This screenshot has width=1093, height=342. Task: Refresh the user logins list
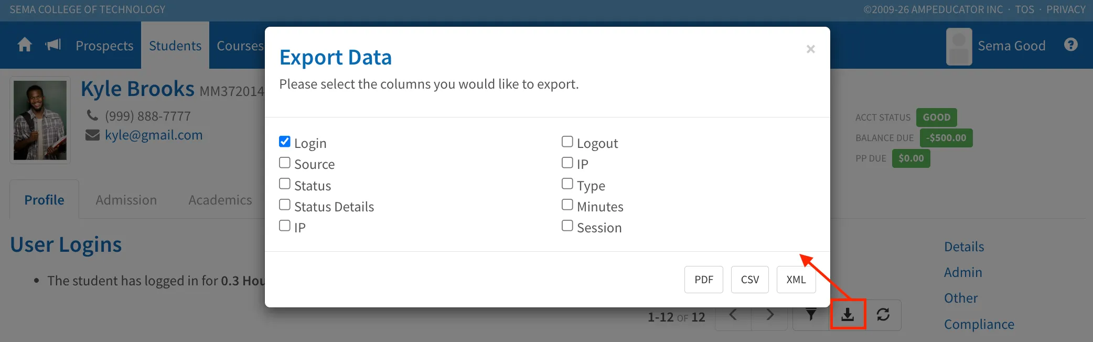point(883,315)
